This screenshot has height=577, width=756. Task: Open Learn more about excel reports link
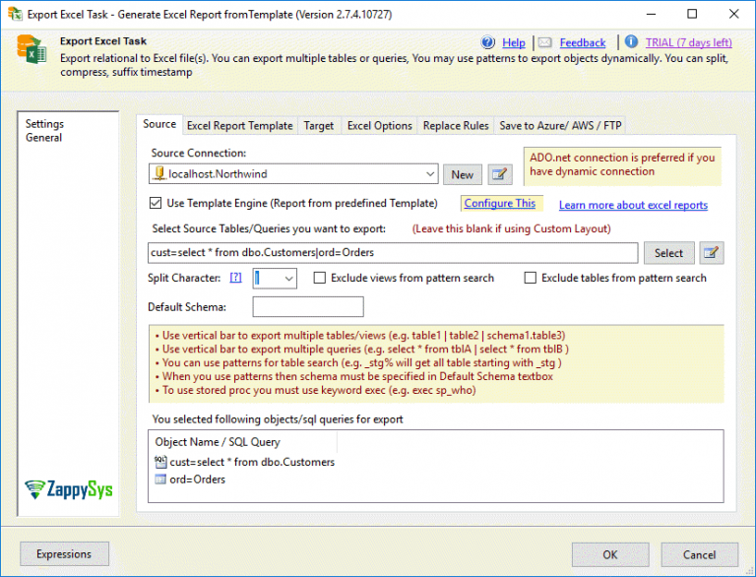(633, 206)
